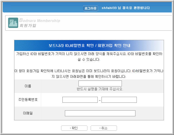
Task: Click the 로그아웃 logout button
Action: (91, 8)
